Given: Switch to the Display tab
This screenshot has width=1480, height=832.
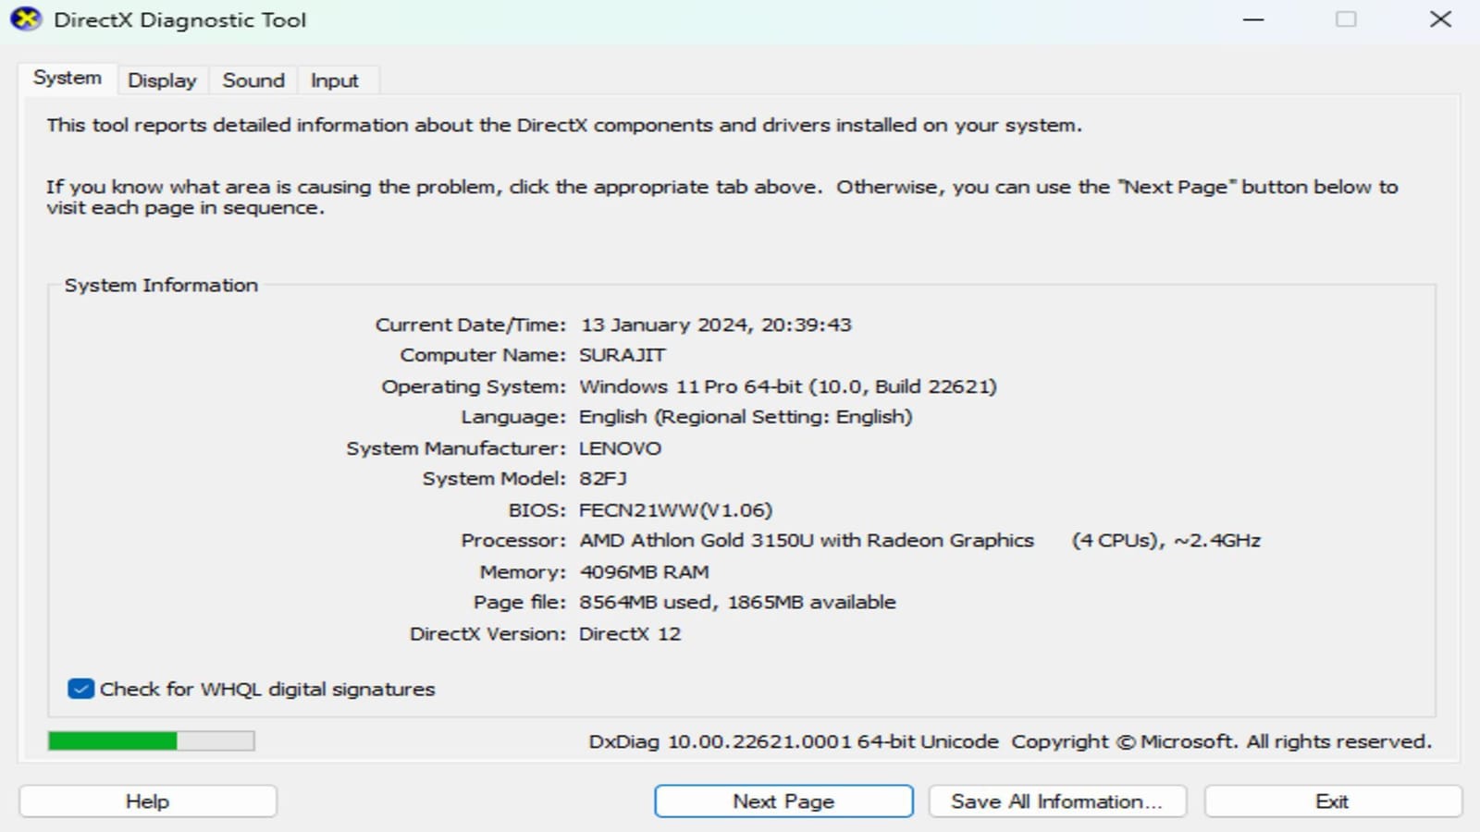Looking at the screenshot, I should click(x=162, y=80).
